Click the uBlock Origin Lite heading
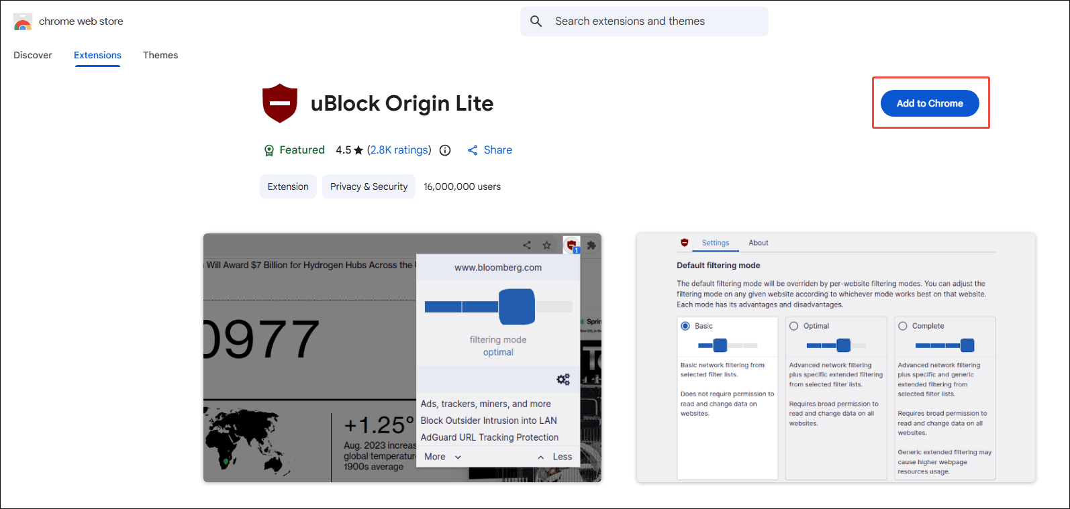This screenshot has height=509, width=1070. (x=402, y=103)
